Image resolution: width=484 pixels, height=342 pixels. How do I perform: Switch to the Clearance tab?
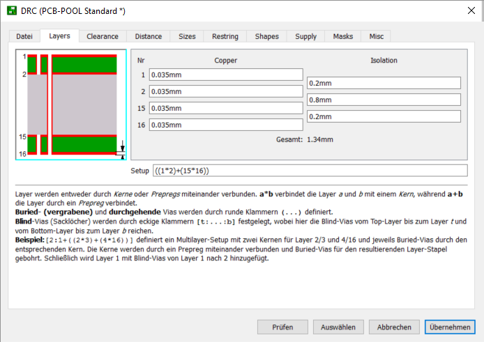103,36
